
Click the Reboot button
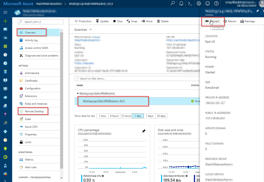click(229, 21)
